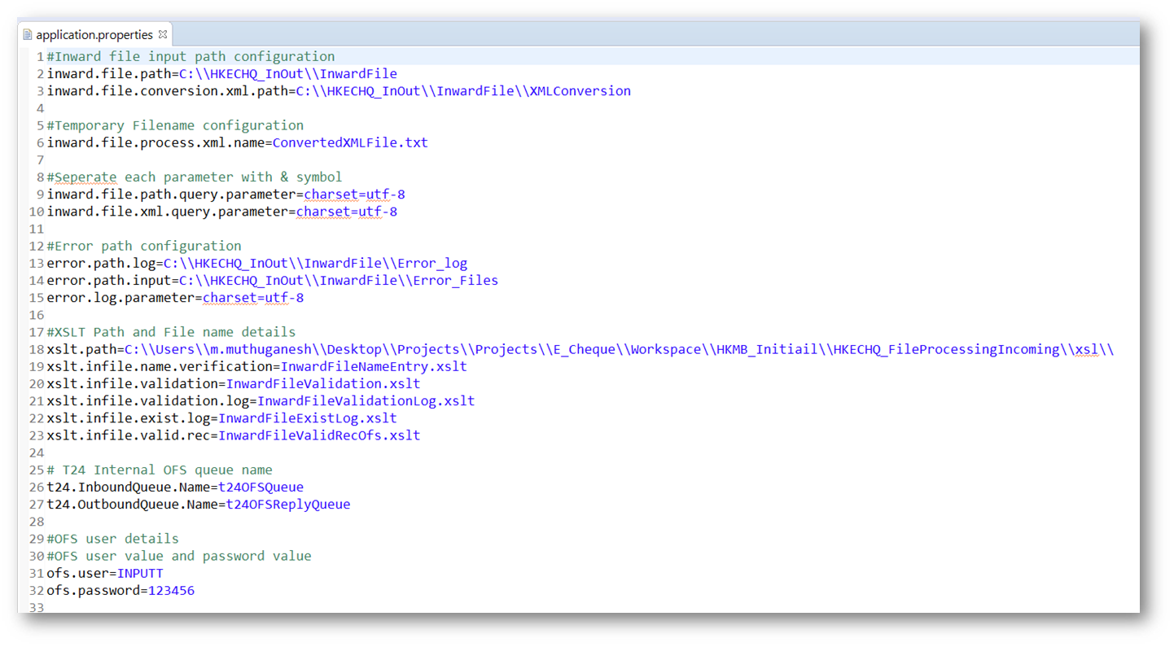Click the XMLConversion path value on line 3

pos(462,91)
